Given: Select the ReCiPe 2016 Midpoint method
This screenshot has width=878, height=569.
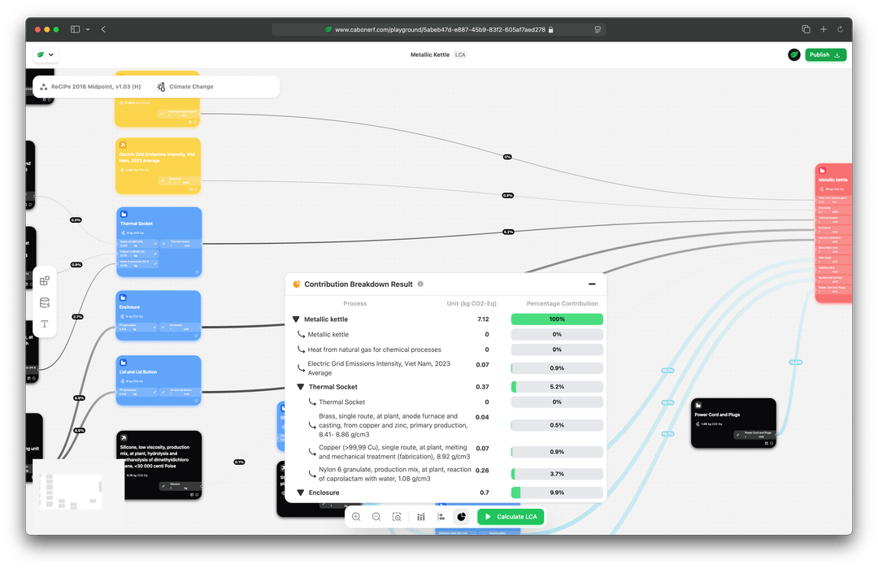Looking at the screenshot, I should [91, 87].
